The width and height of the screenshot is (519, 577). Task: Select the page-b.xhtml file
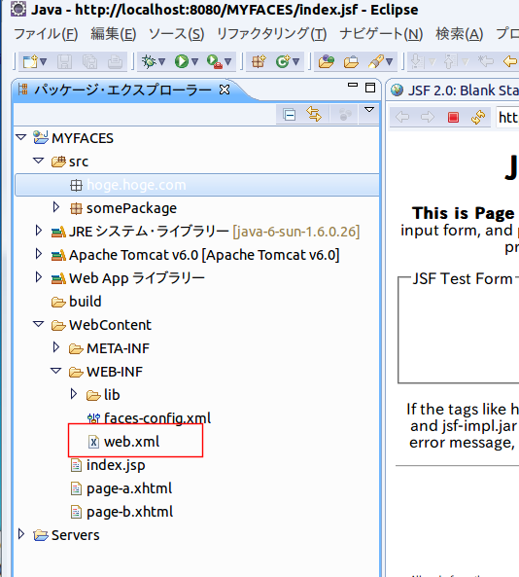121,512
